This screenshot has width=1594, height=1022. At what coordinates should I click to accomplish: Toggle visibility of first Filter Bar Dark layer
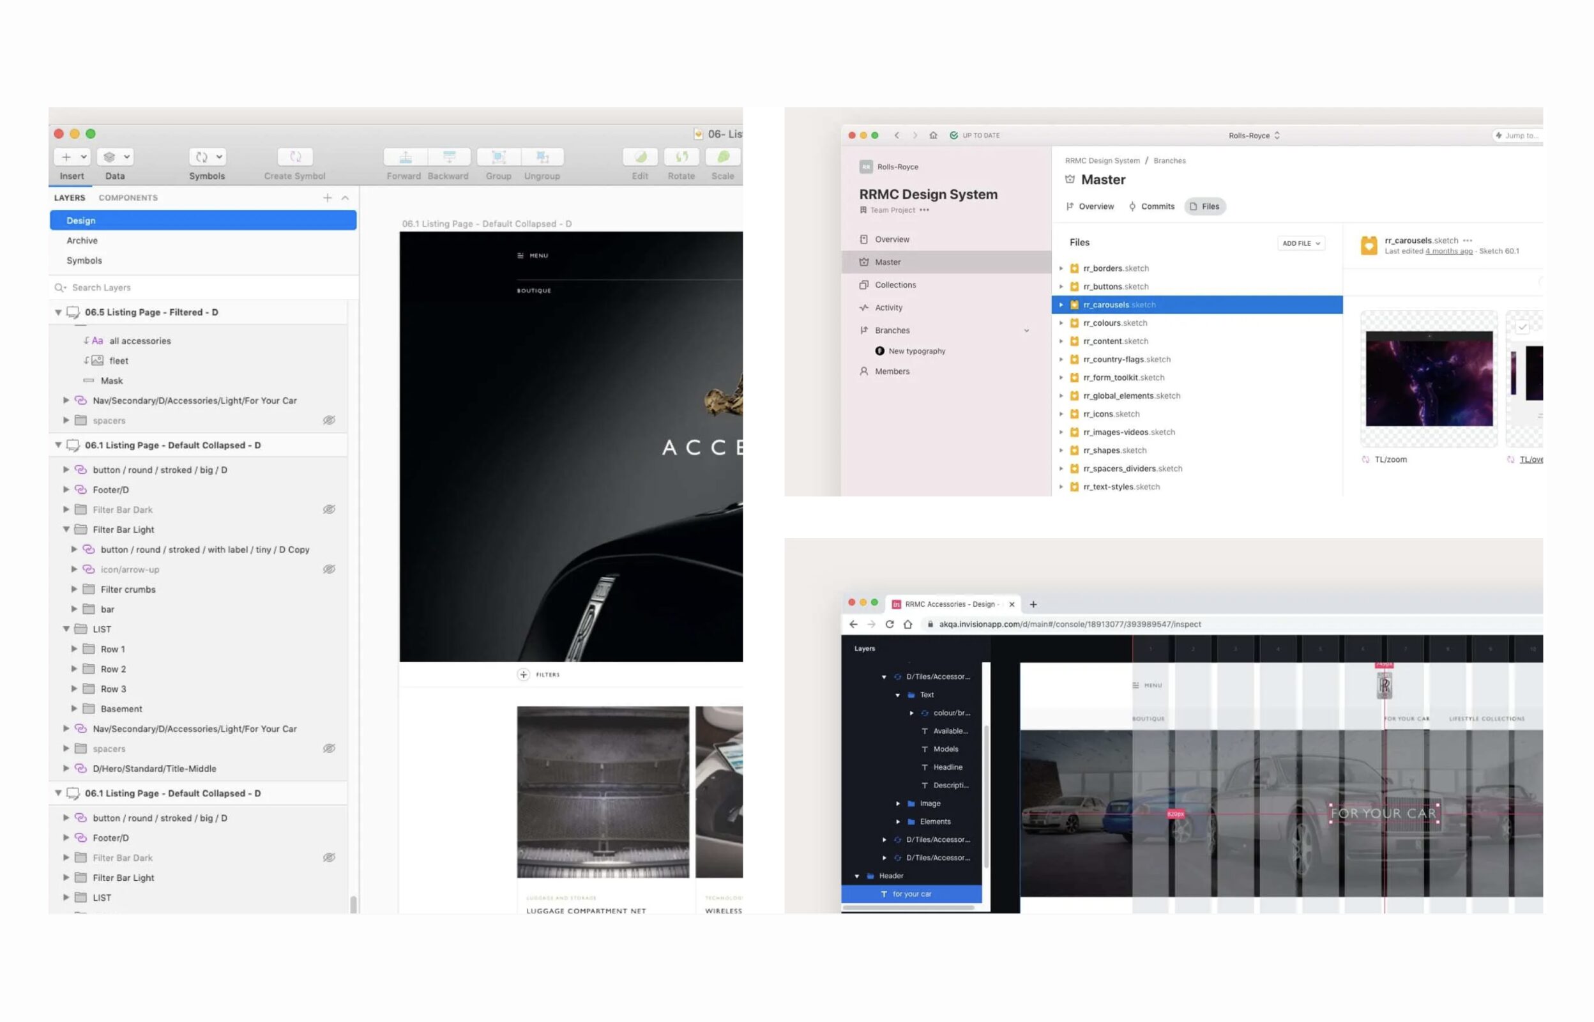click(329, 509)
